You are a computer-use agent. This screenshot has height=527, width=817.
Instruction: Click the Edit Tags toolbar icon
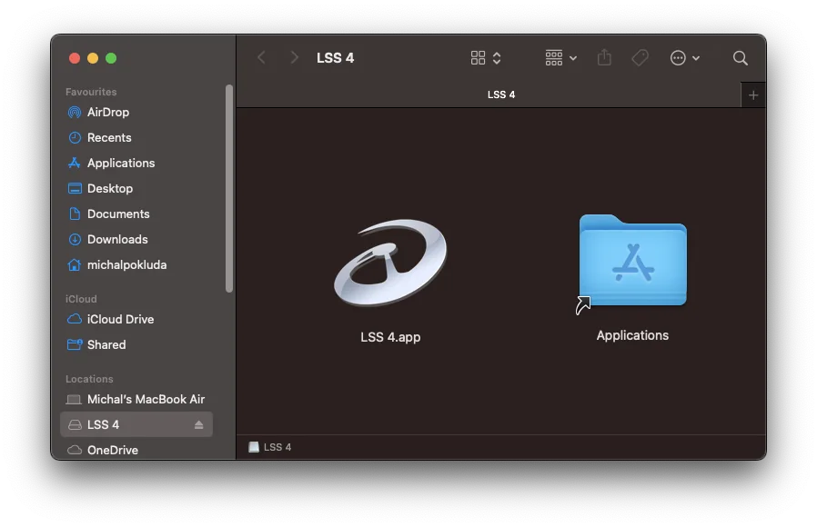(640, 58)
